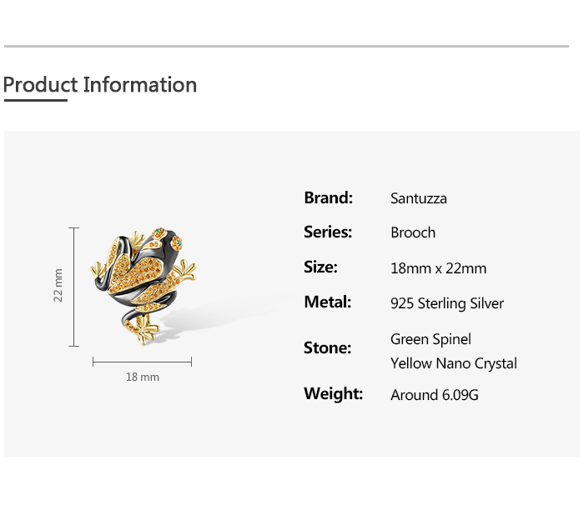Click the Yellow Nano Crystal text
Viewport: 584px width, 505px height.
click(454, 363)
